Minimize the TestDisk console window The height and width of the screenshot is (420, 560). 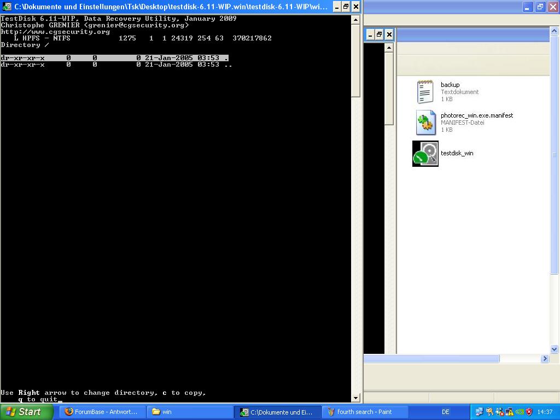[x=337, y=7]
